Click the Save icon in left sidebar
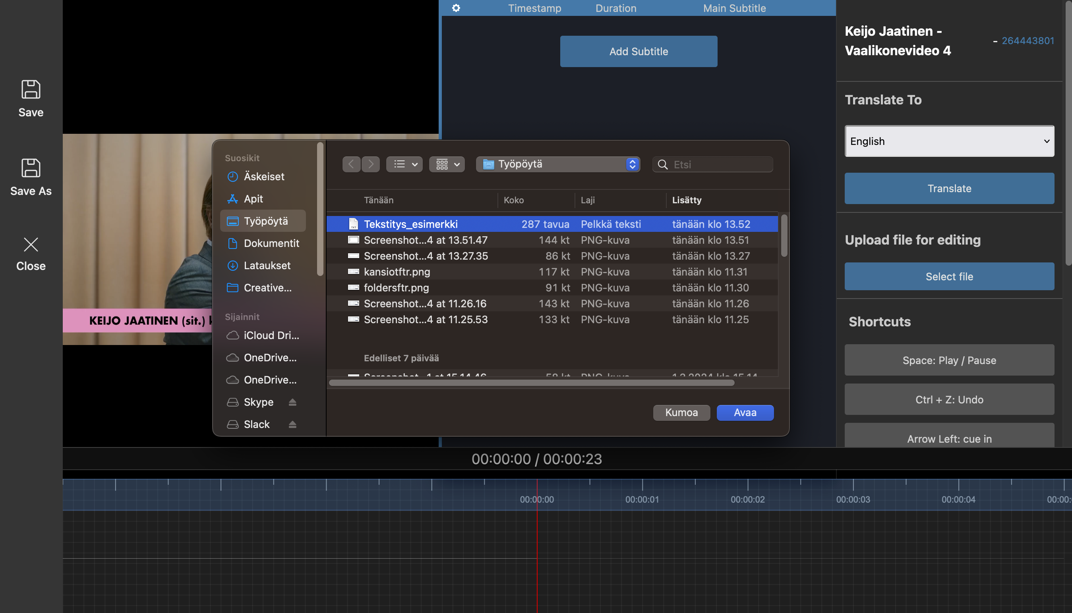This screenshot has height=613, width=1072. click(31, 89)
